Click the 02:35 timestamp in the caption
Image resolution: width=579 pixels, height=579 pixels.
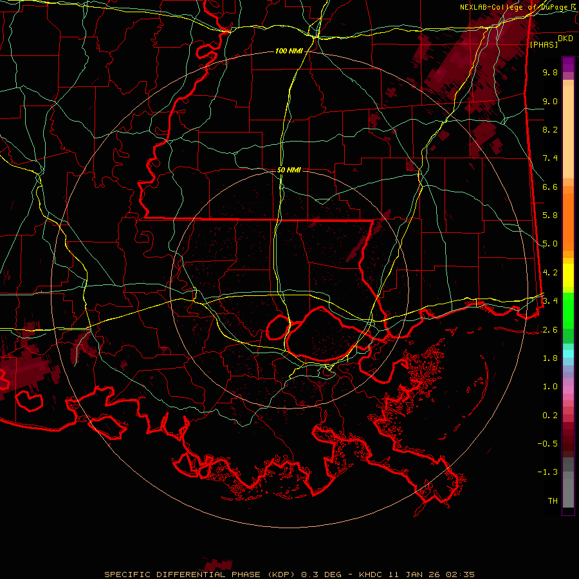(x=460, y=574)
